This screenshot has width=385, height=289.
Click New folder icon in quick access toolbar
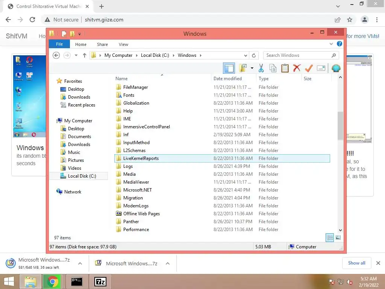tap(72, 33)
